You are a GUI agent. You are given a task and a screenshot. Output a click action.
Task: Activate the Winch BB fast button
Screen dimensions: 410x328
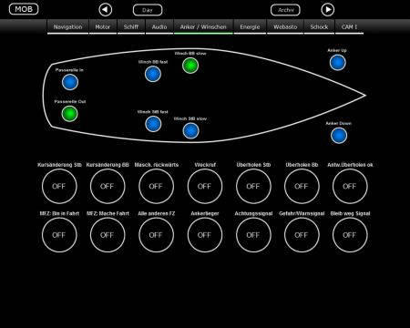click(153, 74)
